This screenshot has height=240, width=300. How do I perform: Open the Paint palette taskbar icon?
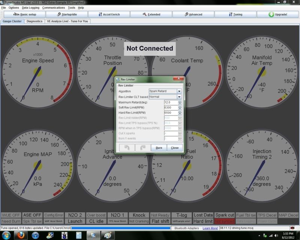(108, 235)
